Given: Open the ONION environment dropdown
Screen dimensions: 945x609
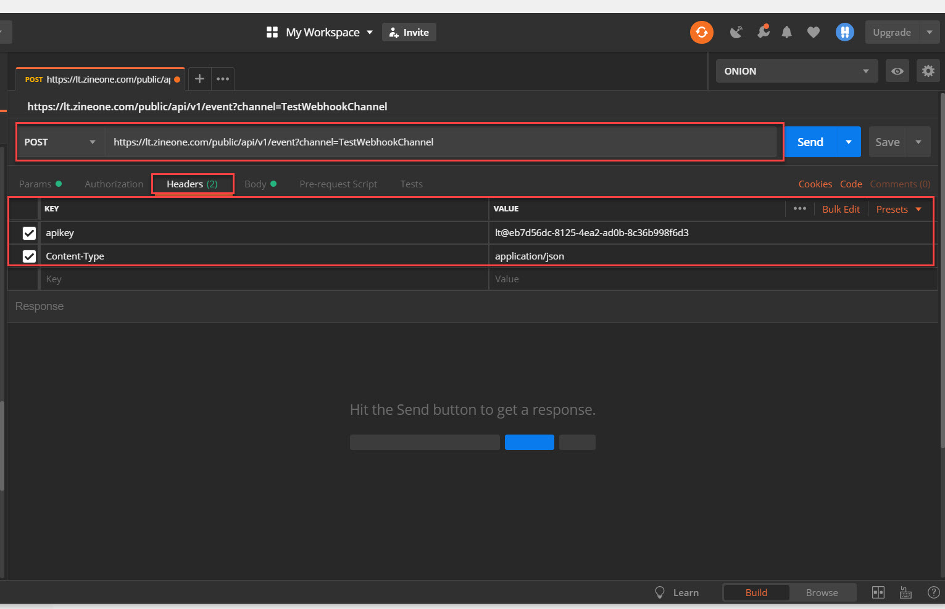Looking at the screenshot, I should coord(796,72).
